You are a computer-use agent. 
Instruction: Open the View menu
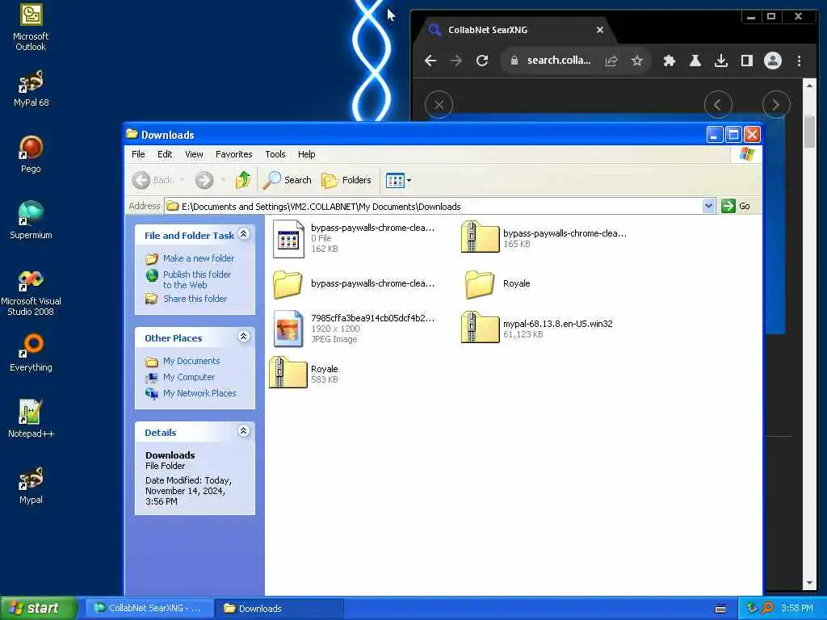coord(194,154)
